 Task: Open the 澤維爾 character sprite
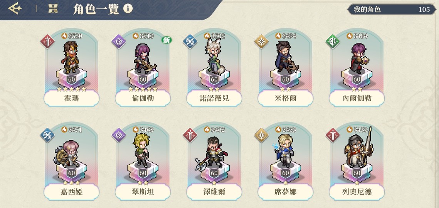pos(212,153)
